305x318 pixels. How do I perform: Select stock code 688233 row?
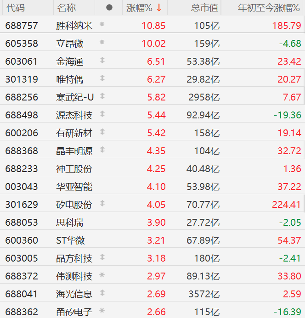point(22,169)
